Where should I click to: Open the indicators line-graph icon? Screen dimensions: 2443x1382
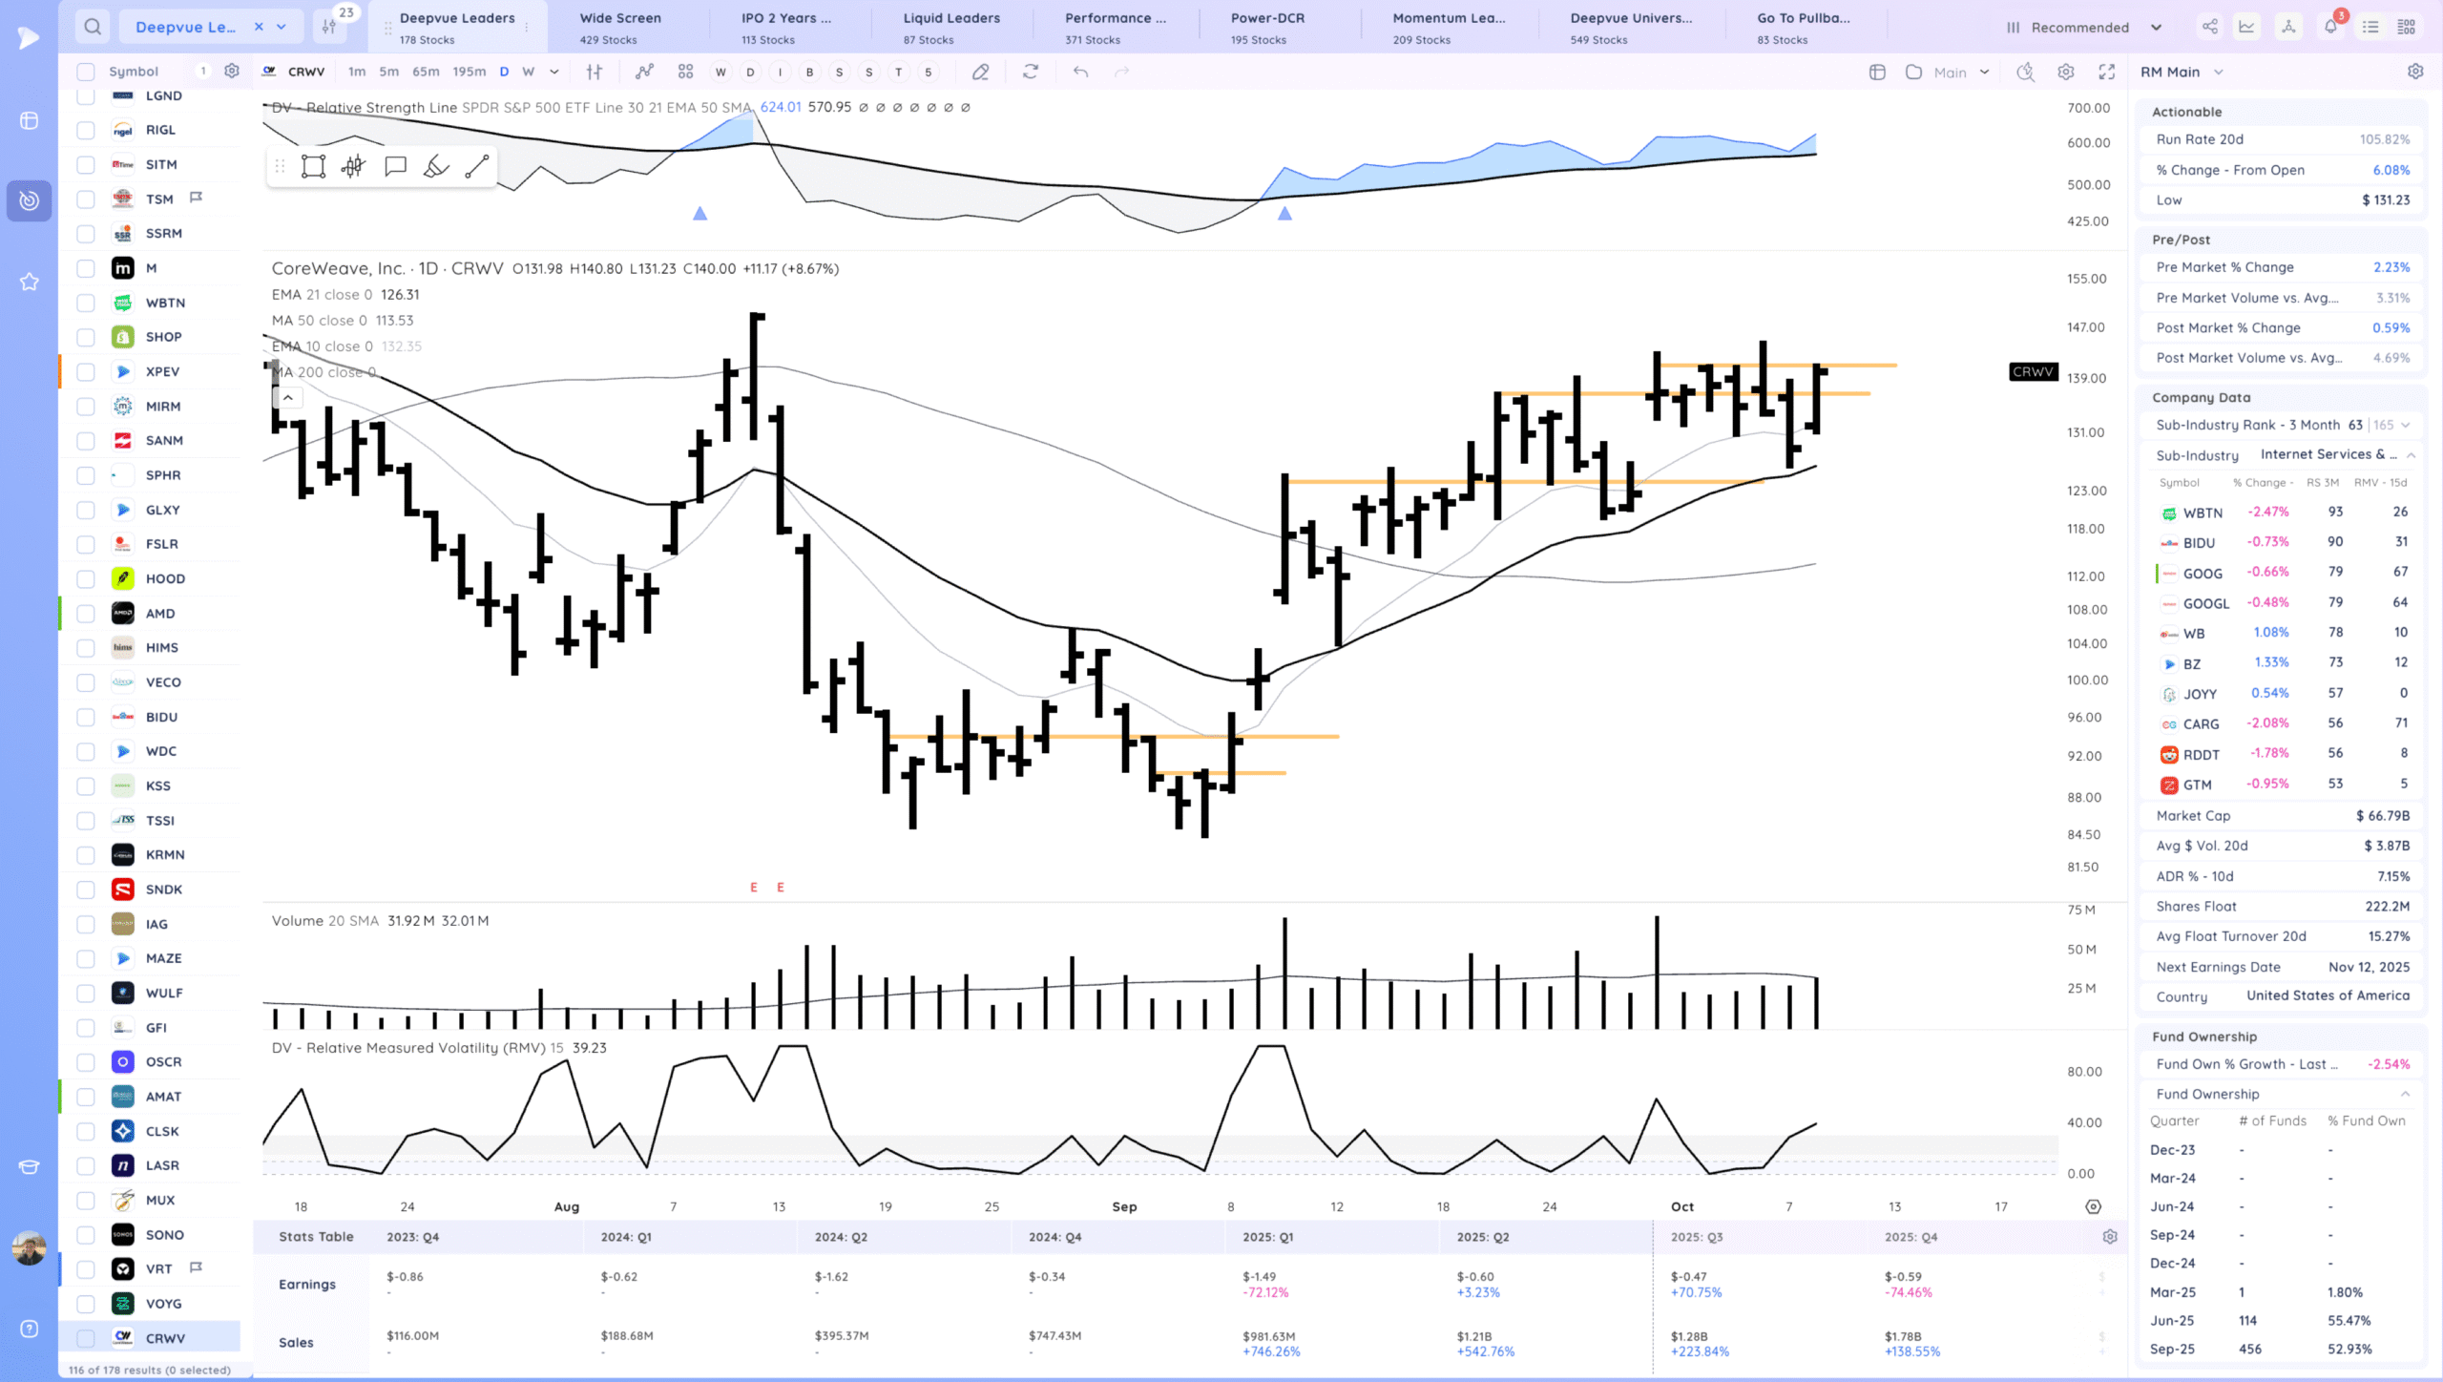tap(645, 72)
